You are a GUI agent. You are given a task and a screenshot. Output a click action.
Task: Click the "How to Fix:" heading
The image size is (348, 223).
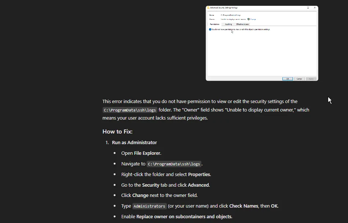(x=117, y=132)
